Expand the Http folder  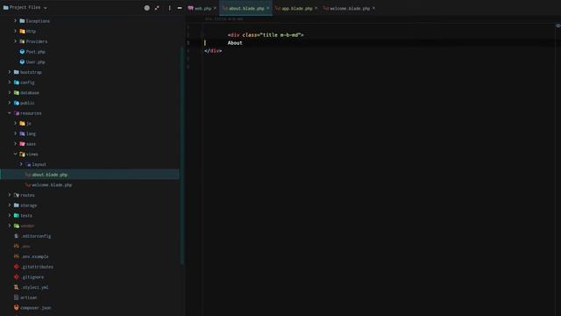click(16, 32)
